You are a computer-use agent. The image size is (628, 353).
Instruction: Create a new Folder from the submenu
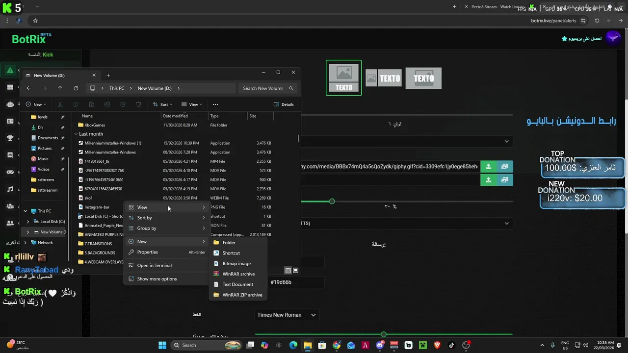[x=238, y=243]
